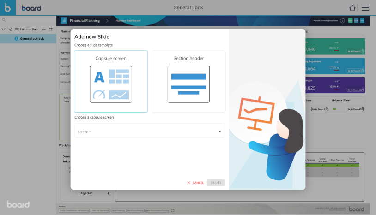Collapse the 2024 Annual Report tree
Screen dimensions: 376x215
click(4, 29)
